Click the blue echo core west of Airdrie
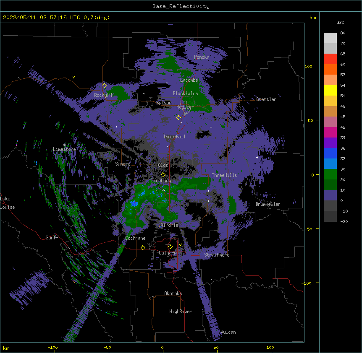Image resolution: width=362 pixels, height=353 pixels. [134, 203]
